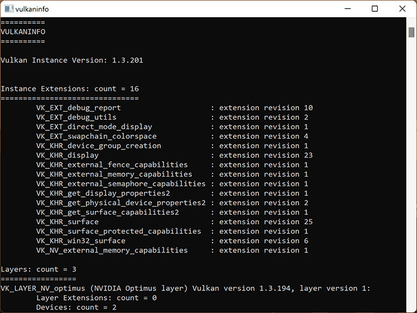This screenshot has height=313, width=417.
Task: Click the VK_EXT_direct_mode_display extension name
Action: [94, 127]
